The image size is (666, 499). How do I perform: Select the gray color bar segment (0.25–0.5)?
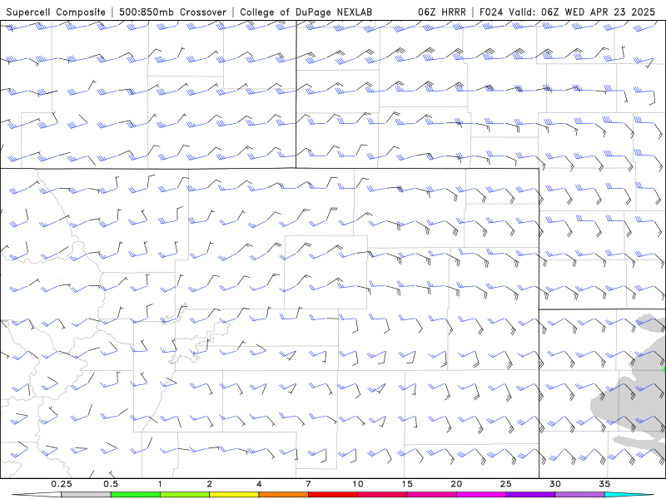[x=87, y=495]
